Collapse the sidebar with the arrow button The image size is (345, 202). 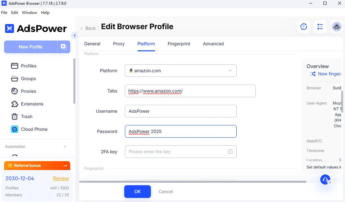tap(75, 35)
